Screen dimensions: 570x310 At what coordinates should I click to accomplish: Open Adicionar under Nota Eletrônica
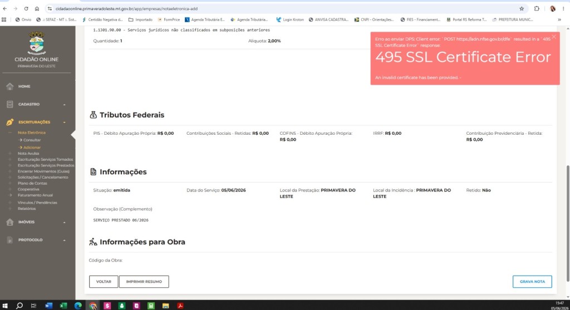[x=32, y=147]
